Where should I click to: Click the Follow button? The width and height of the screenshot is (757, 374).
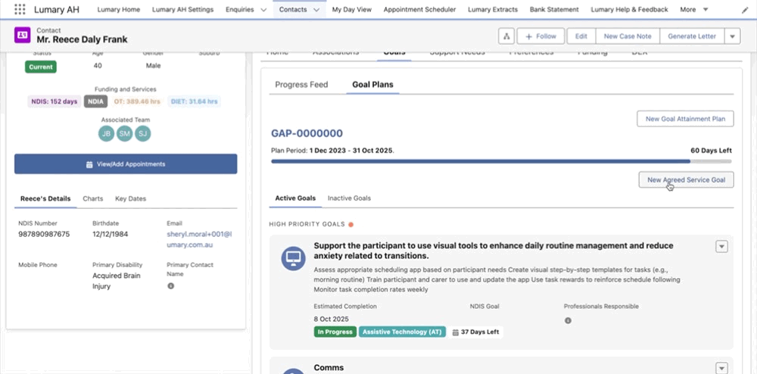click(540, 36)
